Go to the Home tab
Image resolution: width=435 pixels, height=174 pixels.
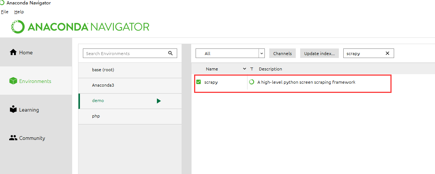(36, 52)
